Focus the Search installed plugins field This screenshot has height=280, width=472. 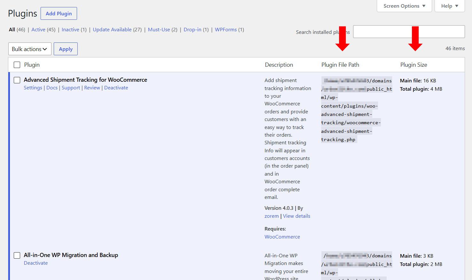click(x=409, y=32)
